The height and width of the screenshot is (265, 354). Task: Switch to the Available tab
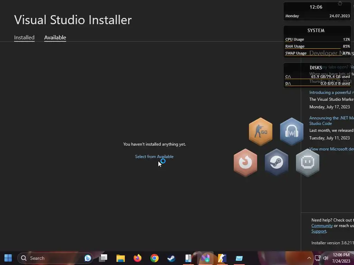[55, 37]
